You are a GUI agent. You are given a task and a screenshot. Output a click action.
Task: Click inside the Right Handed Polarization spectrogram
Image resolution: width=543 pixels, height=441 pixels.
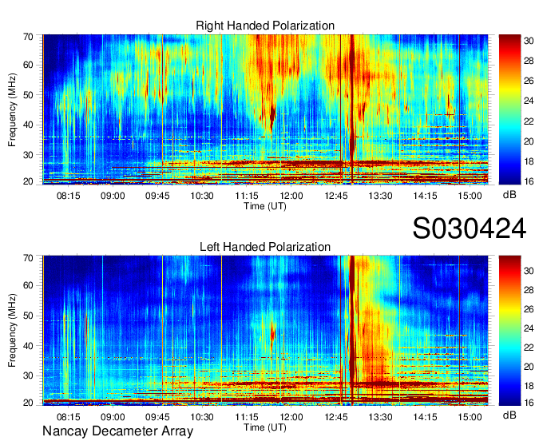pos(265,109)
